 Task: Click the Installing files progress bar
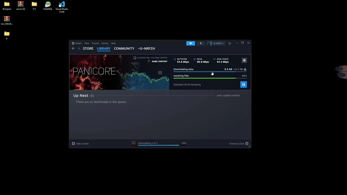210,78
